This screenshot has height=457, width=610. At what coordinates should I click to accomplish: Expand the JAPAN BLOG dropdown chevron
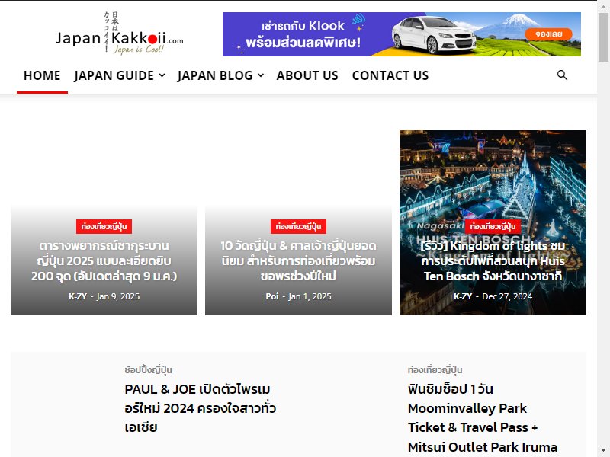(x=261, y=75)
